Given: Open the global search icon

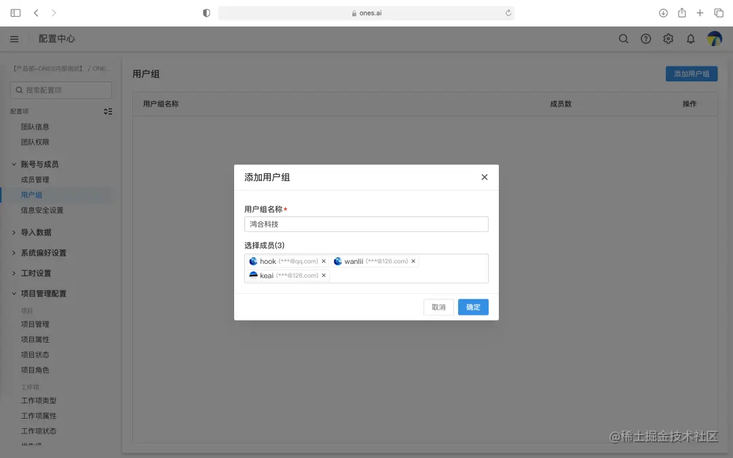Looking at the screenshot, I should click(623, 39).
